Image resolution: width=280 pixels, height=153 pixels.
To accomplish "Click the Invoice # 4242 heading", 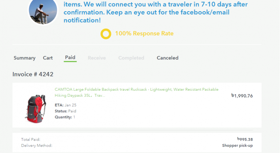I will [x=33, y=74].
